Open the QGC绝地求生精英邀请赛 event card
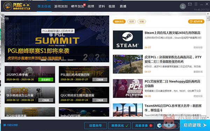This screenshot has height=131, width=210. 84,95
